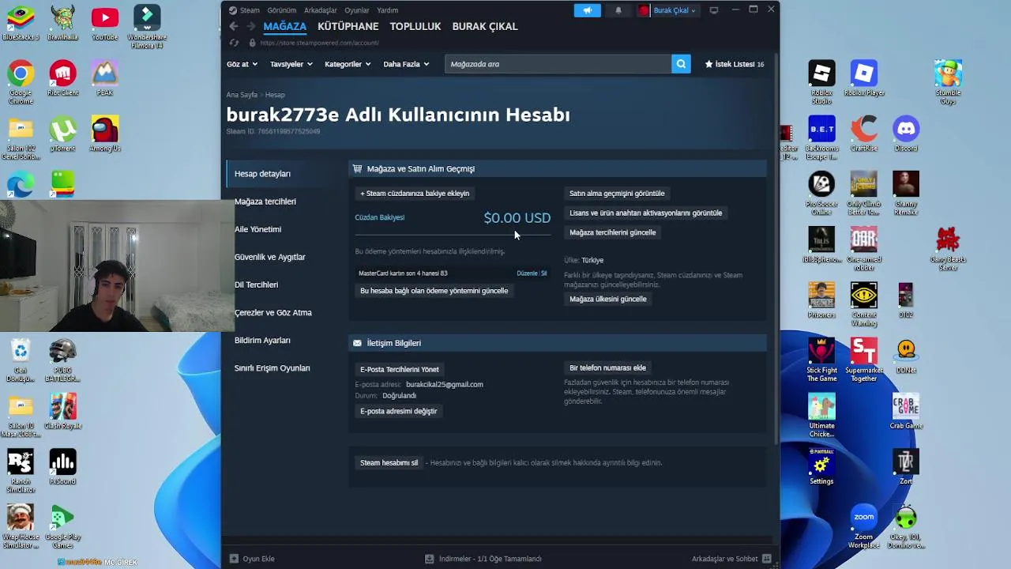Click Sil link for MasterCard
Screen dimensions: 1011x569
(543, 273)
